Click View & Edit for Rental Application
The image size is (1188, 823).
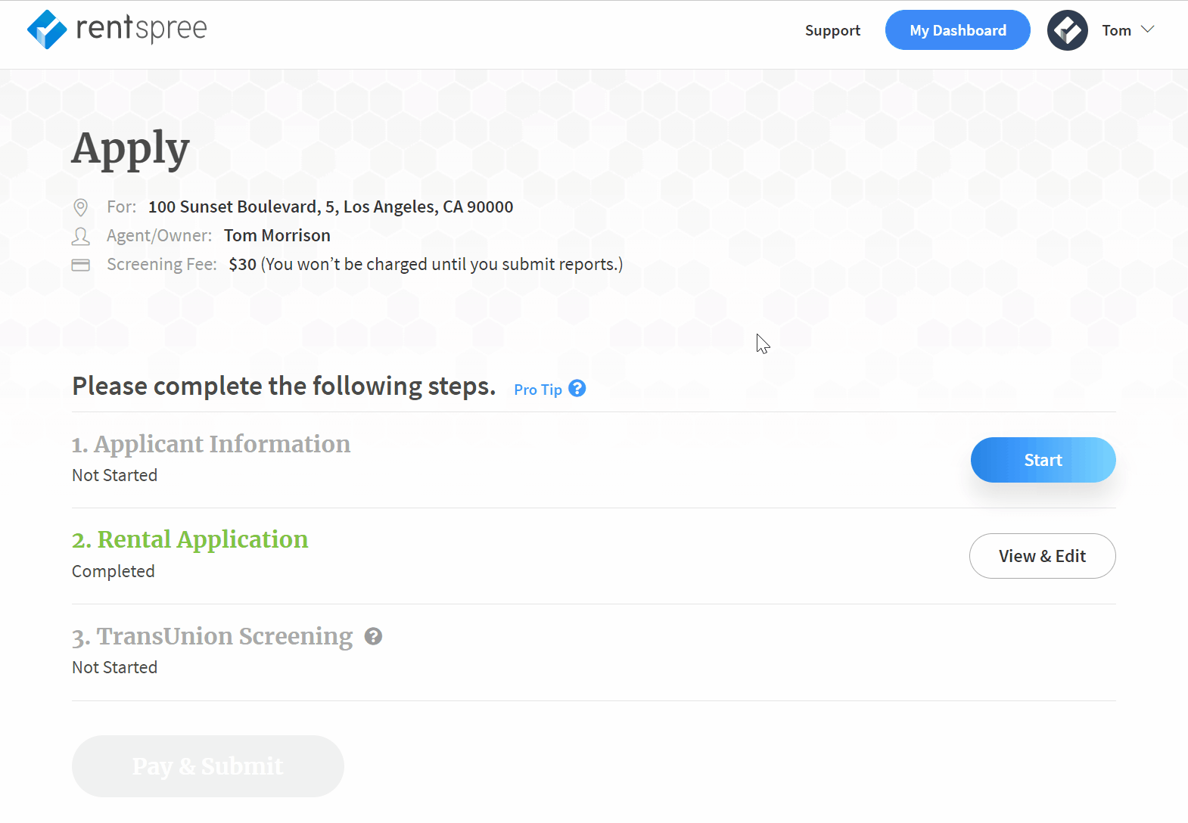point(1042,555)
